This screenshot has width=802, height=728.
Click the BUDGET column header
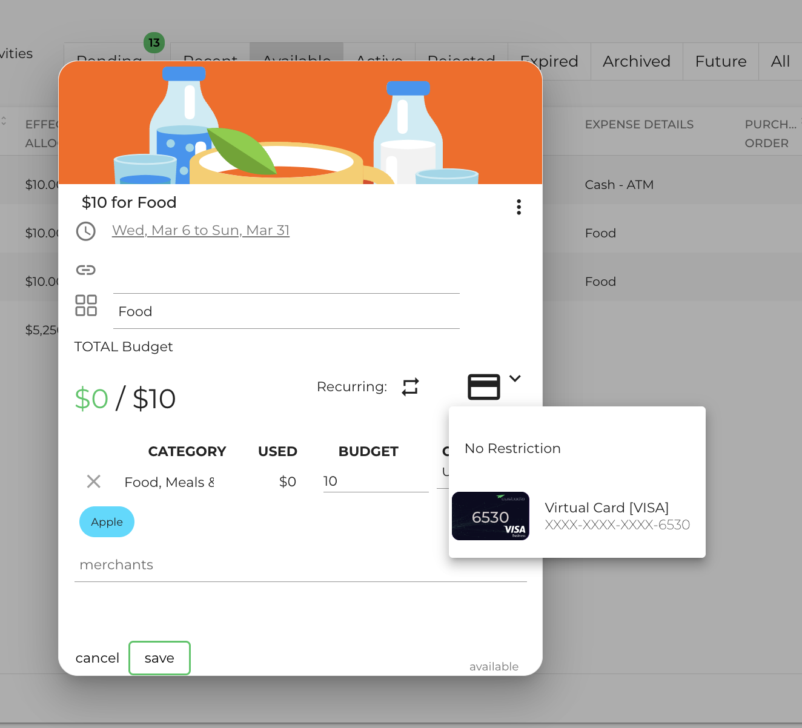(x=368, y=451)
